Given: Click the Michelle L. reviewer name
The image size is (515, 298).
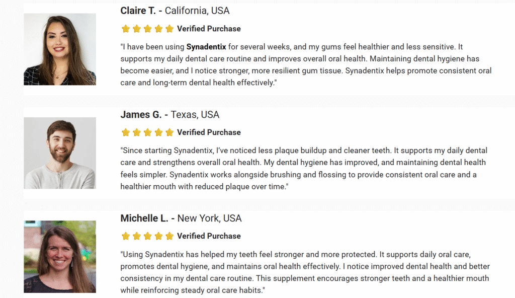Looking at the screenshot, I should click(144, 218).
